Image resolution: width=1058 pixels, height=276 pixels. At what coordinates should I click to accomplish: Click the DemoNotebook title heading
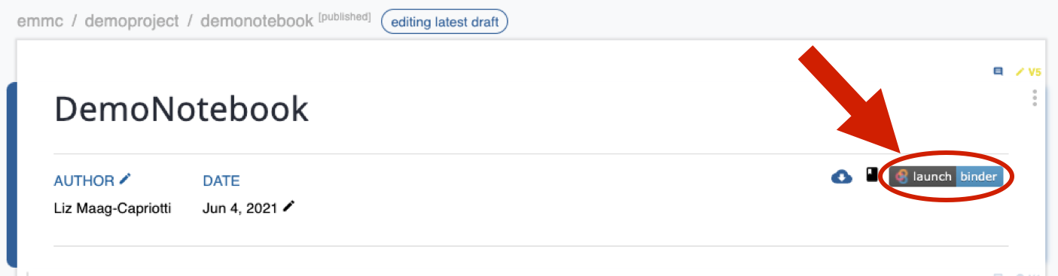pyautogui.click(x=181, y=110)
